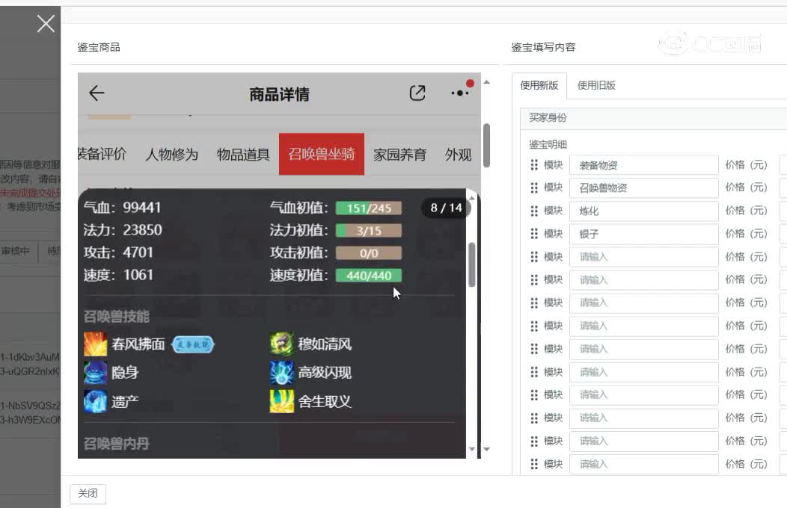This screenshot has height=508, width=787.
Task: Click the 炼化 module text field
Action: (643, 211)
